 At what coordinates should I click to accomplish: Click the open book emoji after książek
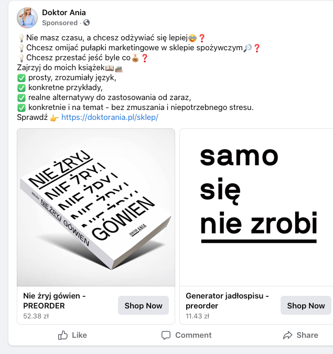[x=110, y=68]
